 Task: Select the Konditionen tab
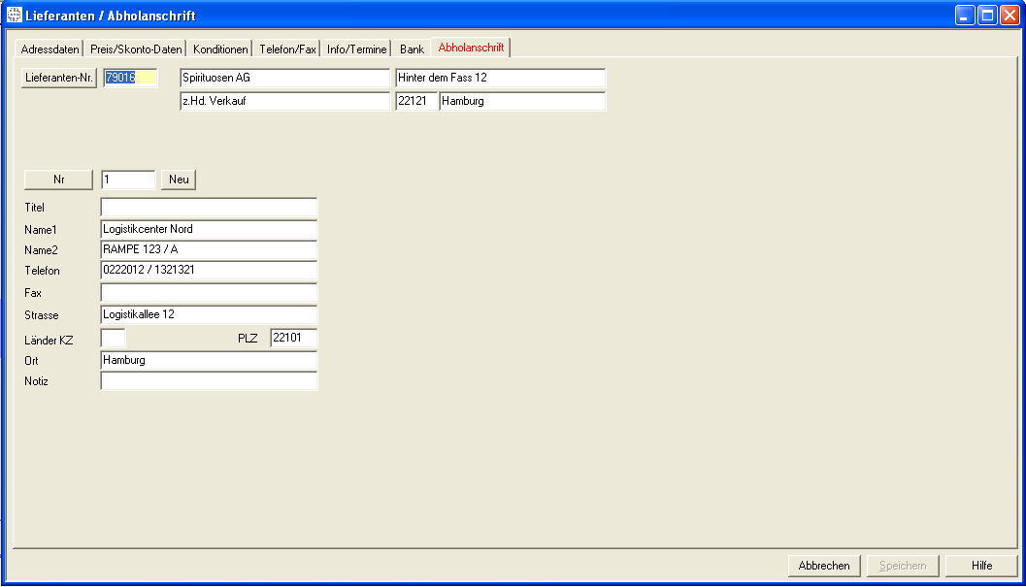click(x=220, y=49)
